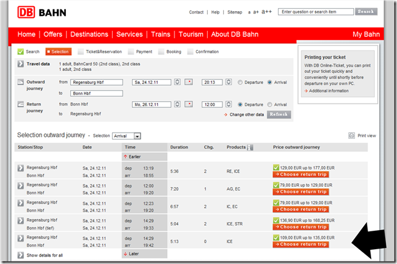Click the DB Bahn logo
Viewport: 397px width, 264px height.
coord(42,12)
